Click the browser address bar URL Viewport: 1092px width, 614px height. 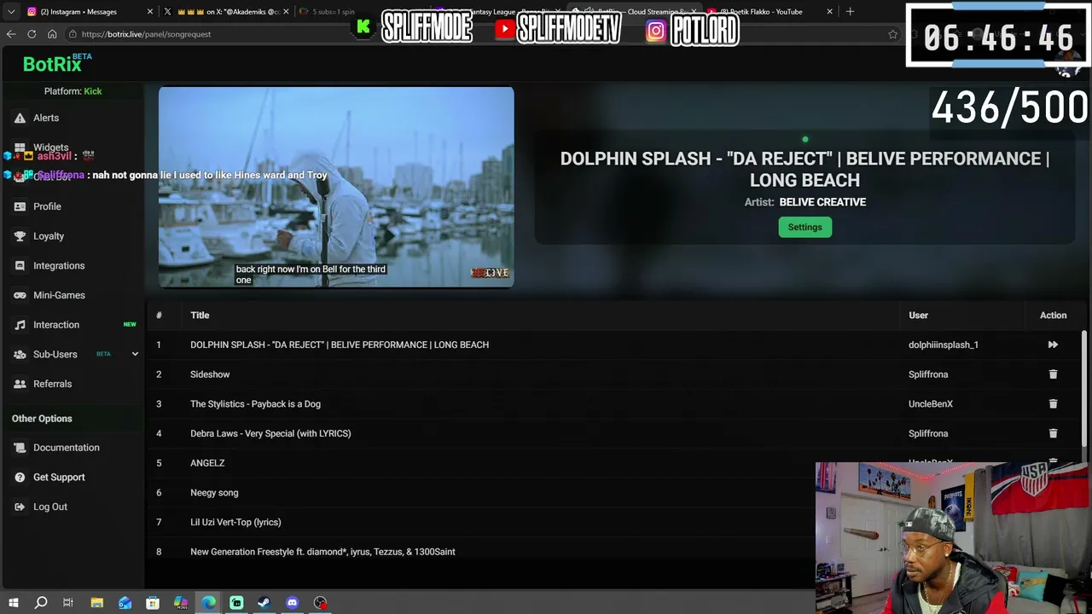146,34
